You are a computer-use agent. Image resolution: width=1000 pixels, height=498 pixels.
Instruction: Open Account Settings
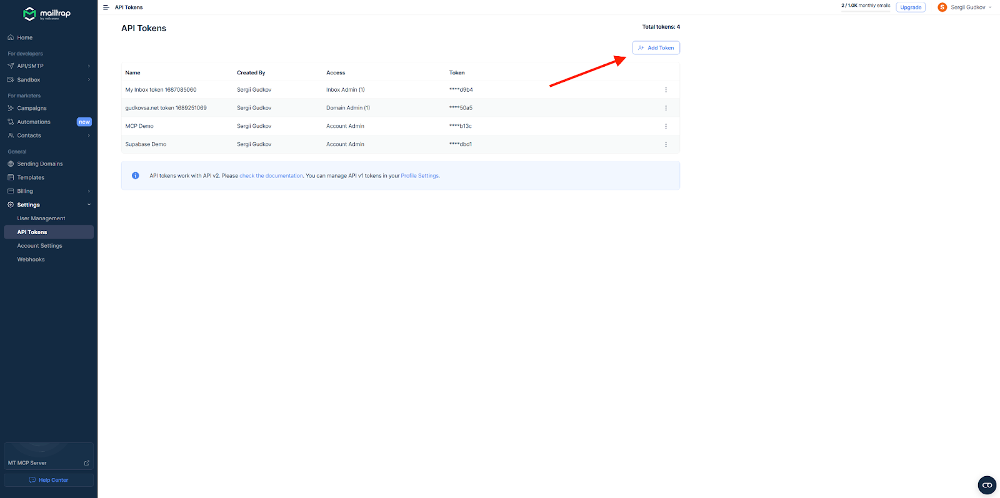click(39, 246)
